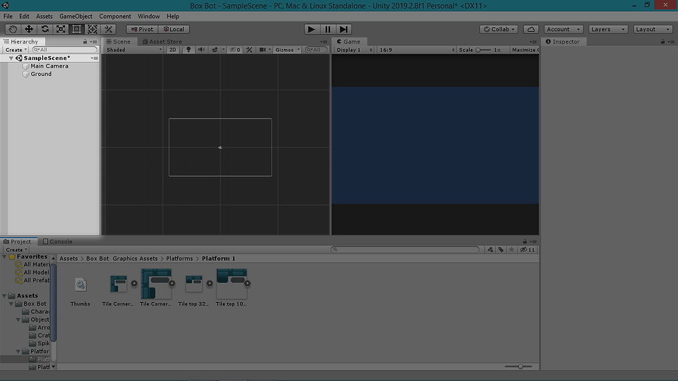
Task: Switch to the Console tab
Action: pos(57,241)
